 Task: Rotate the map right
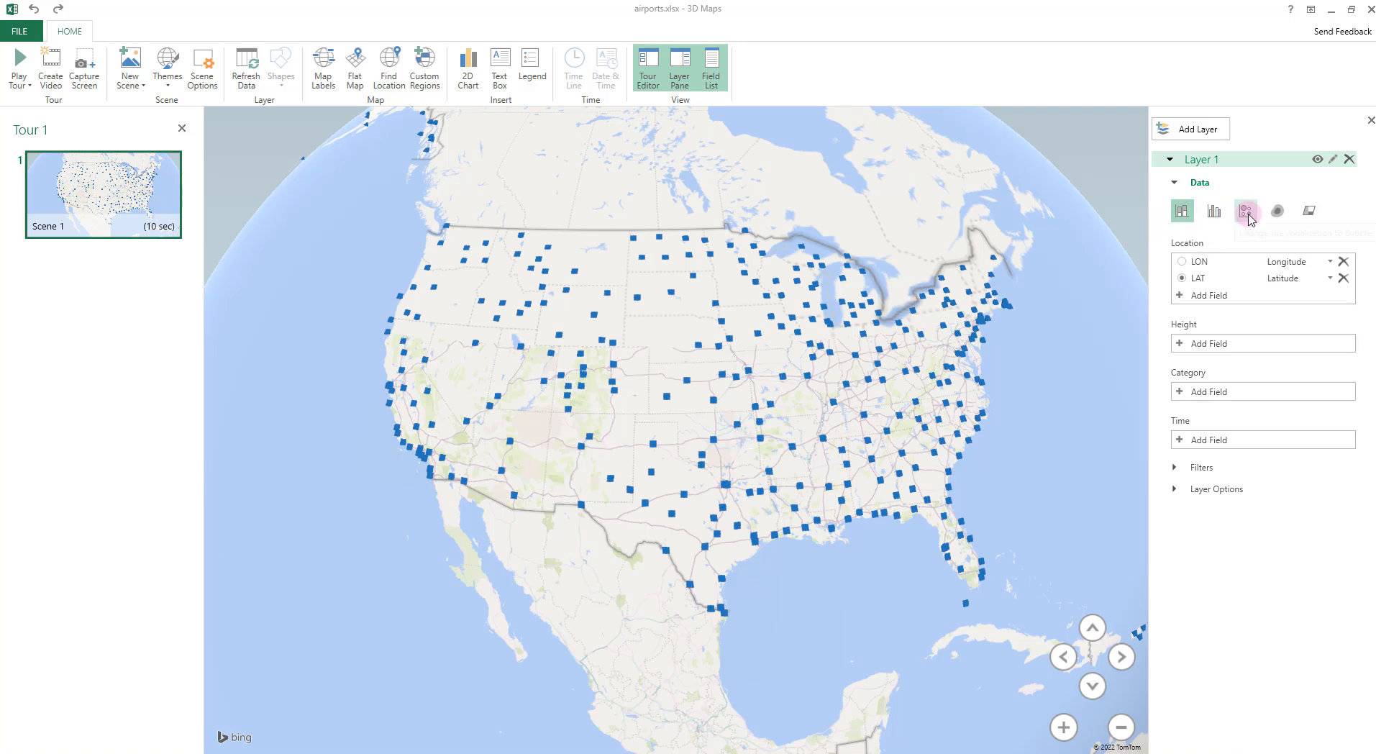click(x=1121, y=656)
